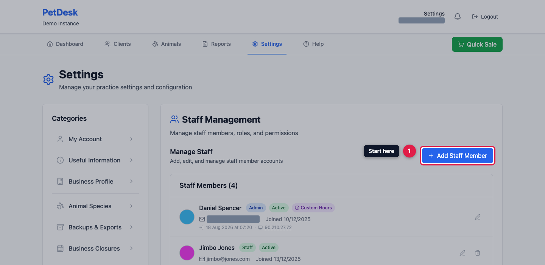Click the Useful Information chevron arrow

131,160
